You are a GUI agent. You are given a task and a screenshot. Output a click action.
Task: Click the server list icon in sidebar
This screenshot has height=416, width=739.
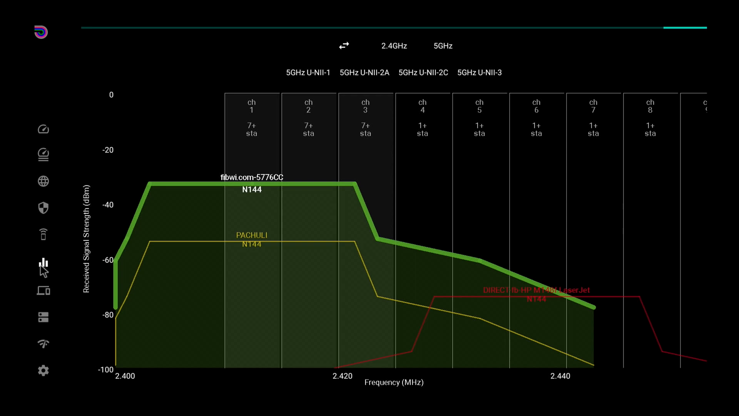(x=43, y=317)
